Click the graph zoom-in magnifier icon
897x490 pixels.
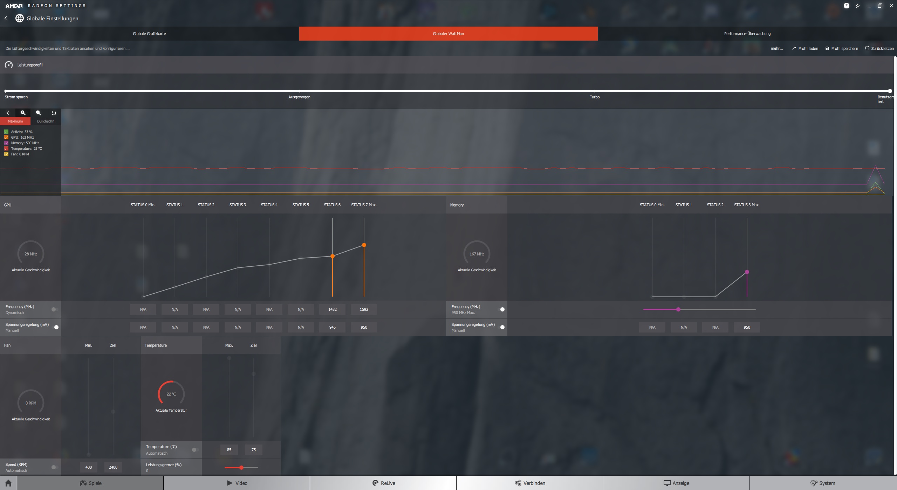pyautogui.click(x=23, y=113)
